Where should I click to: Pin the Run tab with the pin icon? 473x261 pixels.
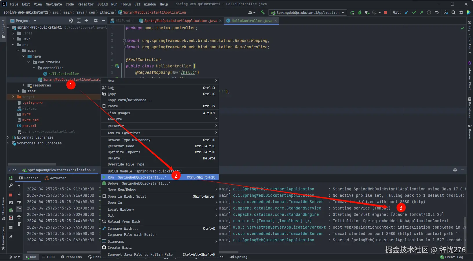[11, 236]
